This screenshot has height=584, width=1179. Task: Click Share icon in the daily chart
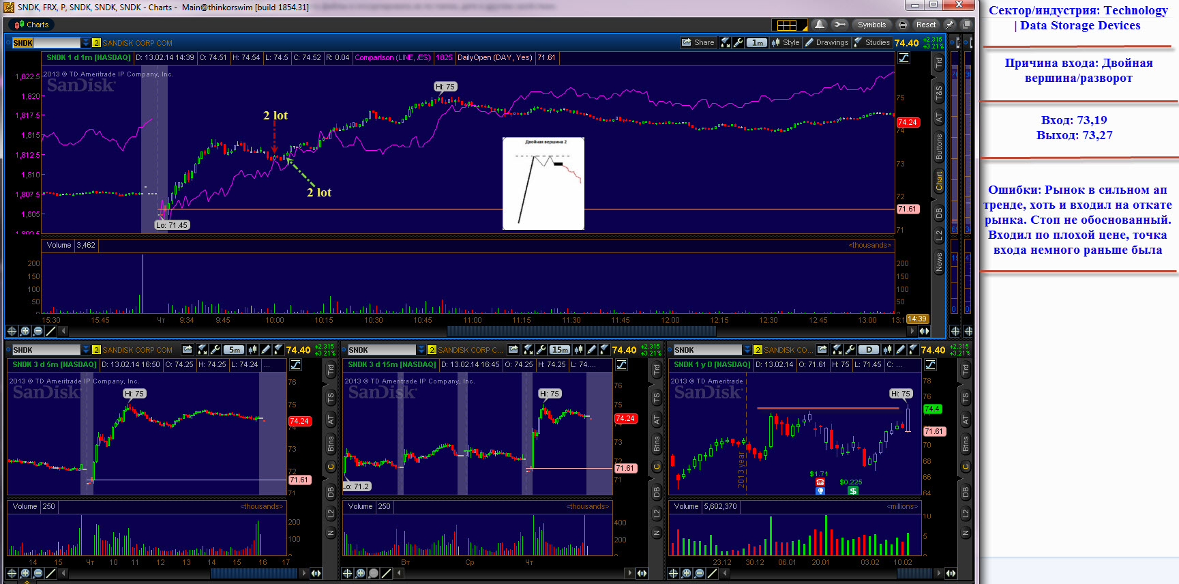click(822, 349)
